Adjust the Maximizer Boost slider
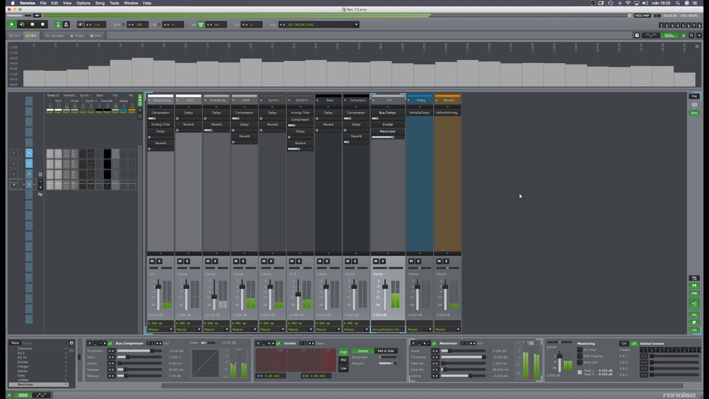The width and height of the screenshot is (709, 399). click(x=464, y=351)
